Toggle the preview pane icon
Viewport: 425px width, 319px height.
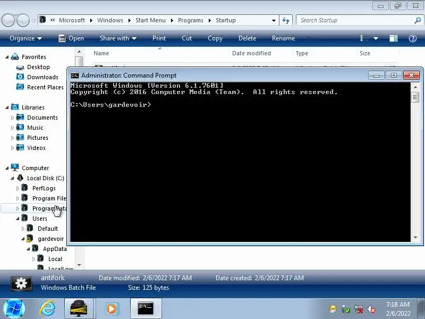[393, 38]
